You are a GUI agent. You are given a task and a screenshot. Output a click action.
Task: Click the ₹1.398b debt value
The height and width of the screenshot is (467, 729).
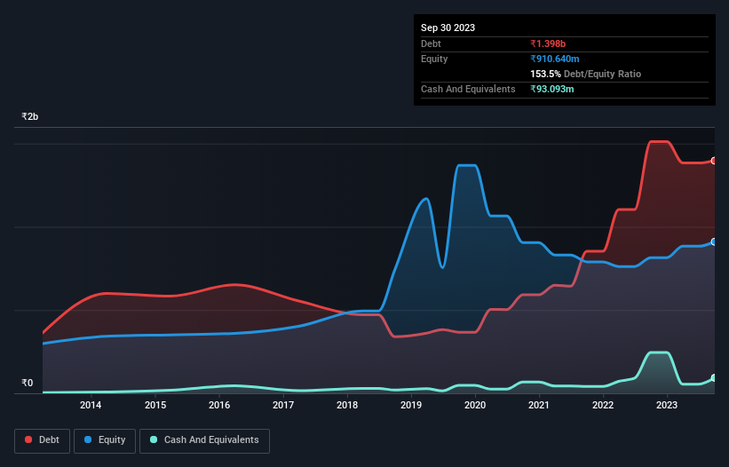point(548,44)
